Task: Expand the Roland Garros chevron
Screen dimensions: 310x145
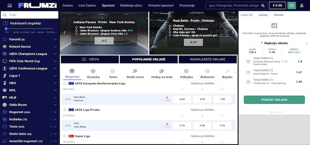Action: point(55,47)
